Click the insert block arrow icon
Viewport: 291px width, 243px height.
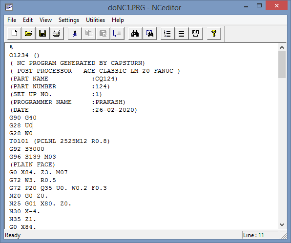tap(117, 34)
